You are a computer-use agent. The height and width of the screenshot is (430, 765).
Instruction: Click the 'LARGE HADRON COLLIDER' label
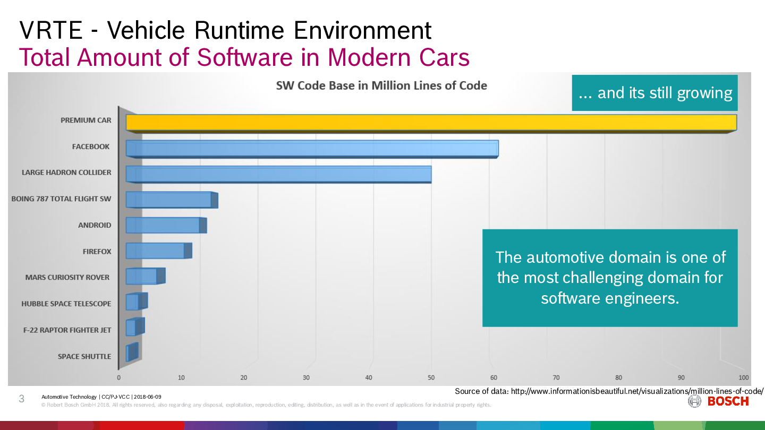(x=66, y=173)
